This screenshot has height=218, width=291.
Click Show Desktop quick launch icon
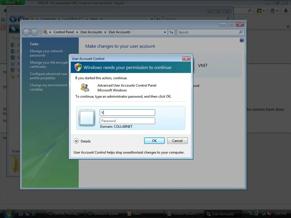(x=20, y=214)
